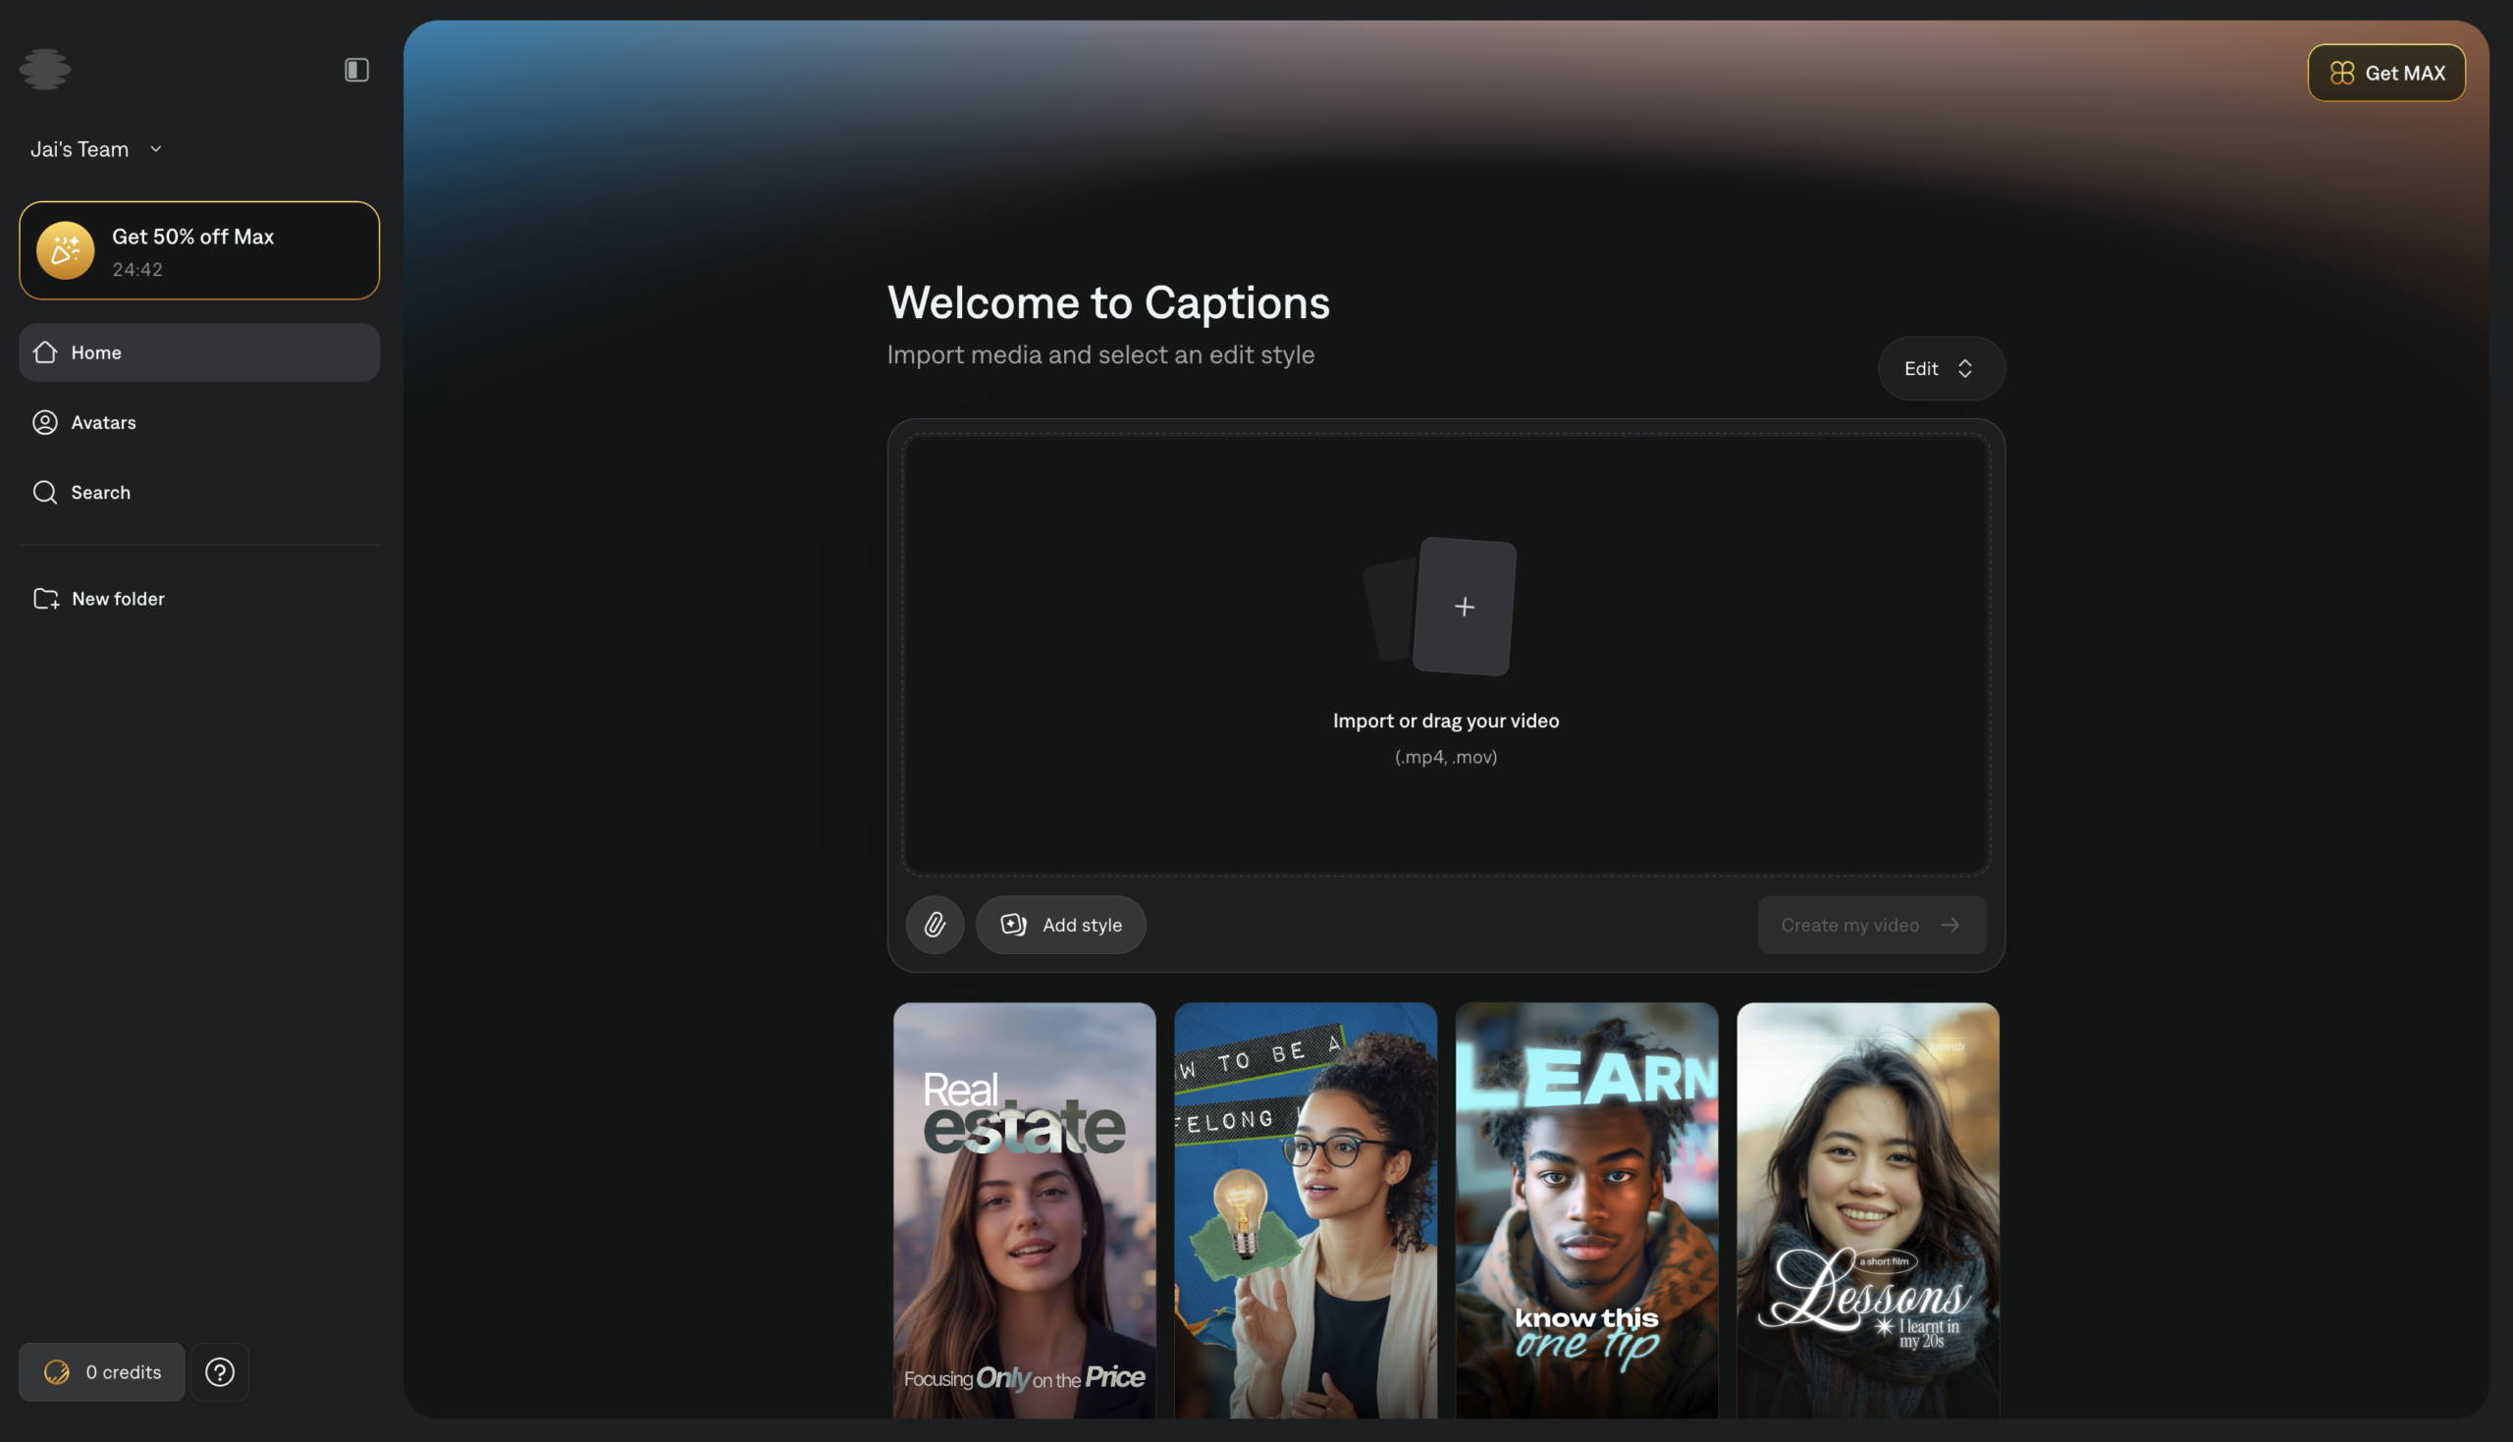This screenshot has height=1442, width=2513.
Task: Click the Get MAX upgrade button
Action: point(2386,73)
